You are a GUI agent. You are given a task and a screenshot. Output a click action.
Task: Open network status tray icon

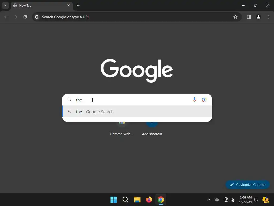point(226,200)
